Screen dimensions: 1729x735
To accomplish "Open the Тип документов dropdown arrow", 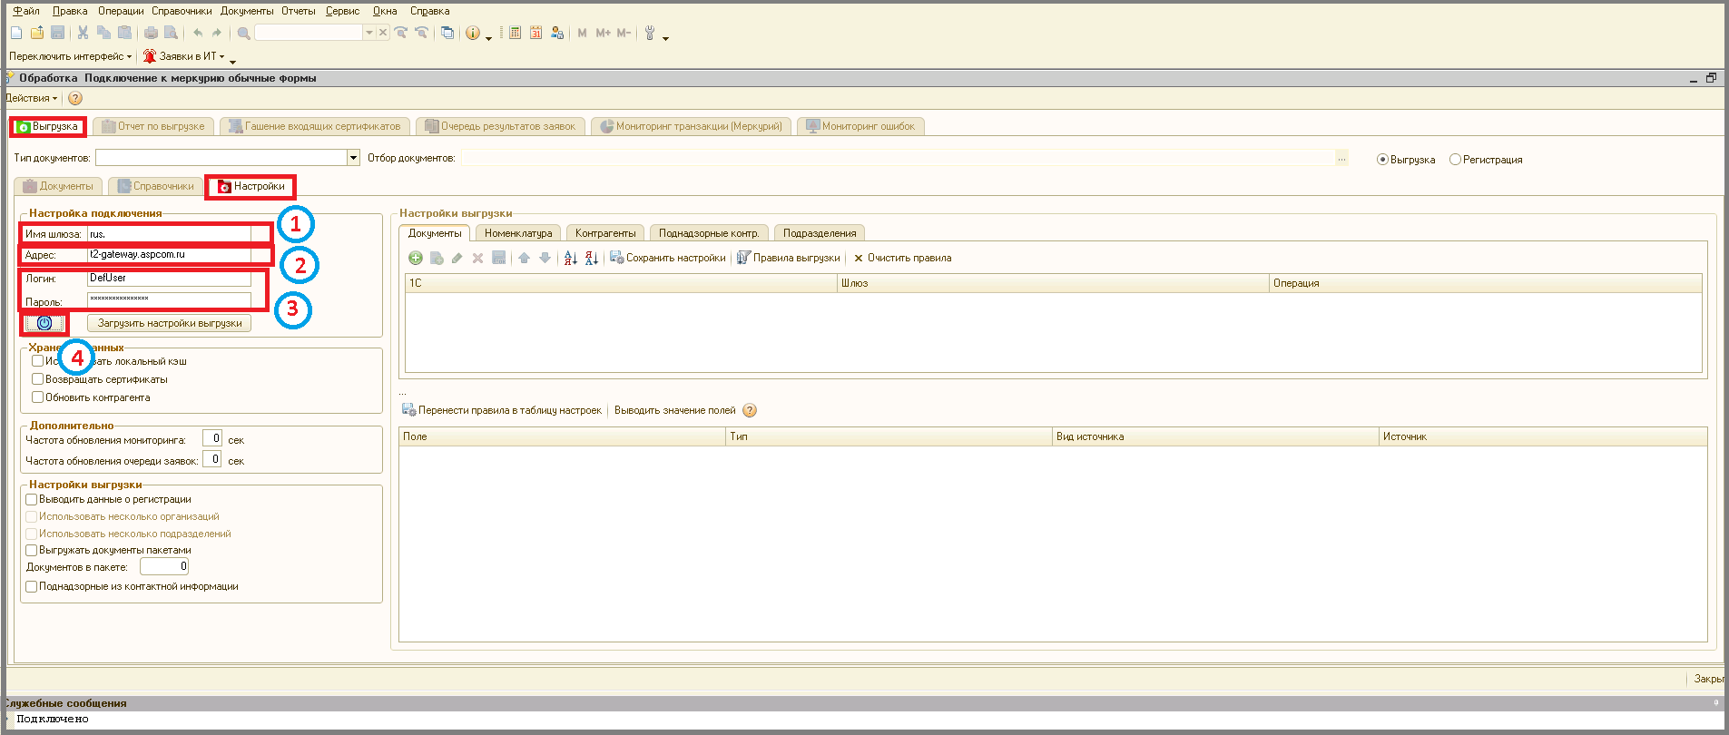I will [x=354, y=158].
